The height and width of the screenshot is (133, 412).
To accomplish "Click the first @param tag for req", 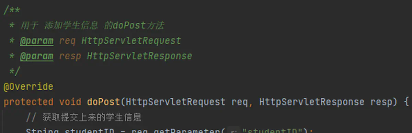I will click(37, 41).
